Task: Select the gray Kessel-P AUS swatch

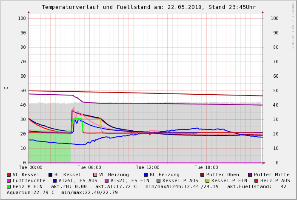Action: pyautogui.click(x=158, y=180)
